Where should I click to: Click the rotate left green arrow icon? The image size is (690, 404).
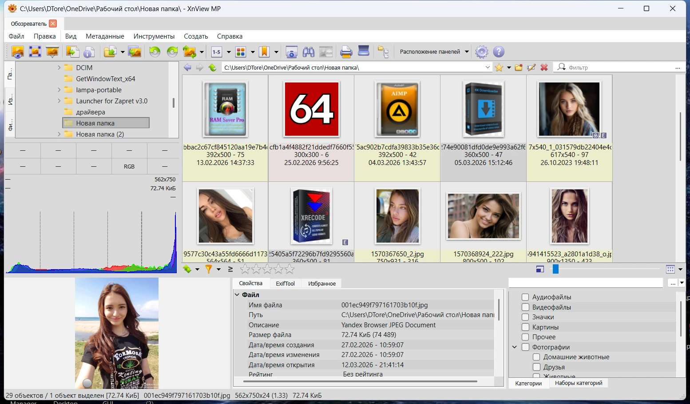click(155, 52)
